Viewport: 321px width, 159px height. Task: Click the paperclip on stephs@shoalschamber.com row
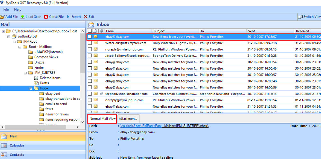(x=101, y=94)
